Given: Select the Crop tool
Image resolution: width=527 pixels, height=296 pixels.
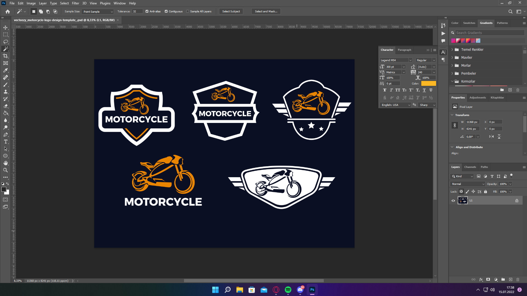Looking at the screenshot, I should point(5,56).
